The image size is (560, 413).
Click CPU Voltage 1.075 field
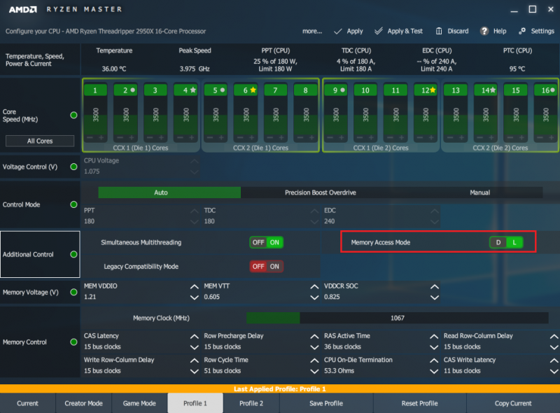pos(141,166)
